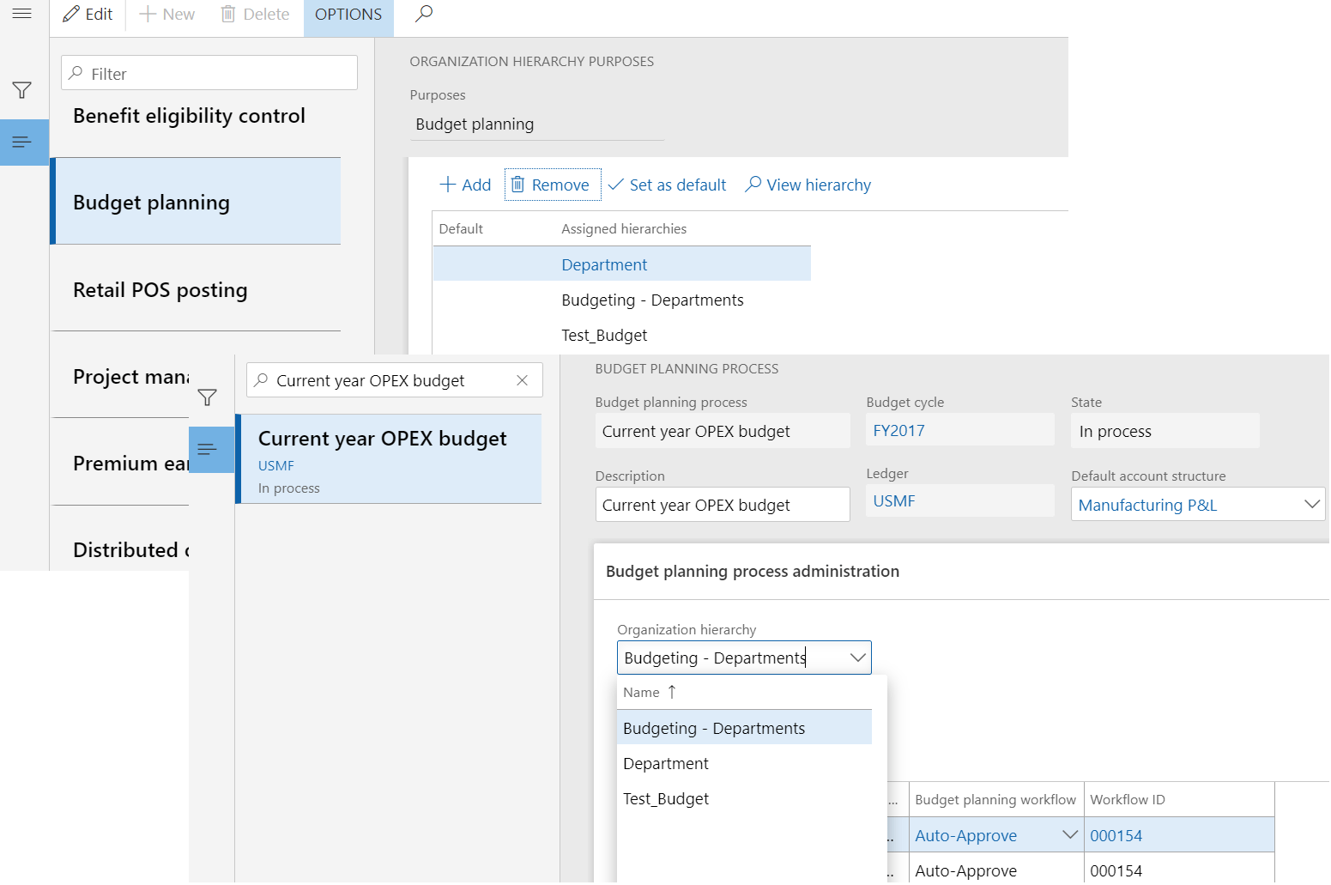
Task: Open the FY2017 budget cycle link
Action: click(898, 431)
